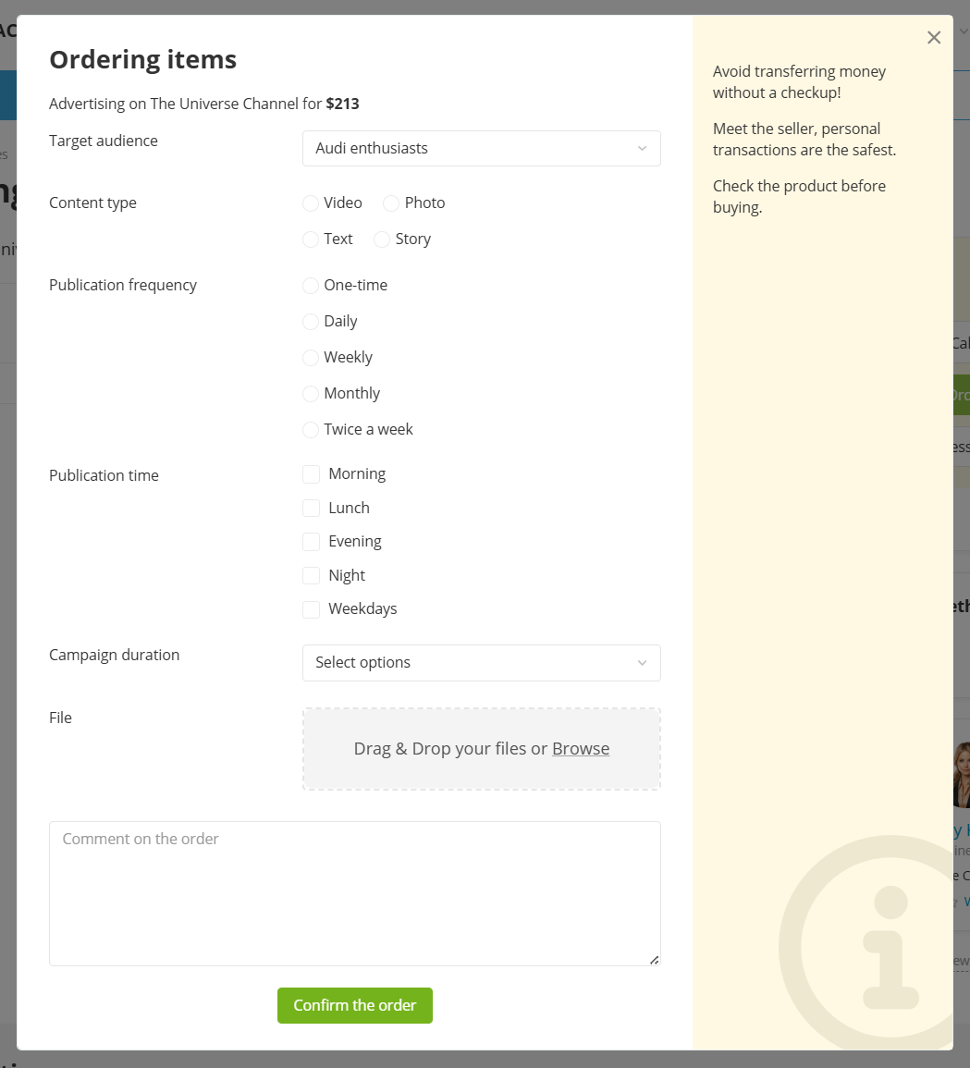Screen dimensions: 970x1068
Task: Expand the Campaign duration select box
Action: [x=481, y=663]
